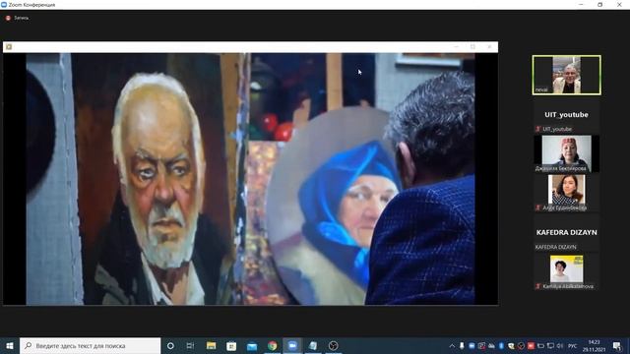Select the participant tile with red headdress

[x=567, y=153]
